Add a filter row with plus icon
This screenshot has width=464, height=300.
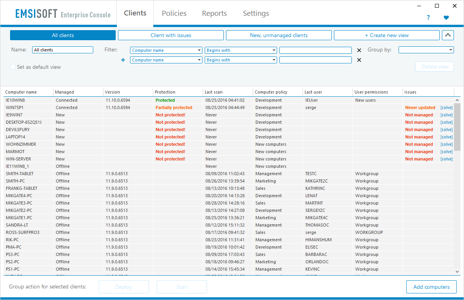click(x=123, y=60)
